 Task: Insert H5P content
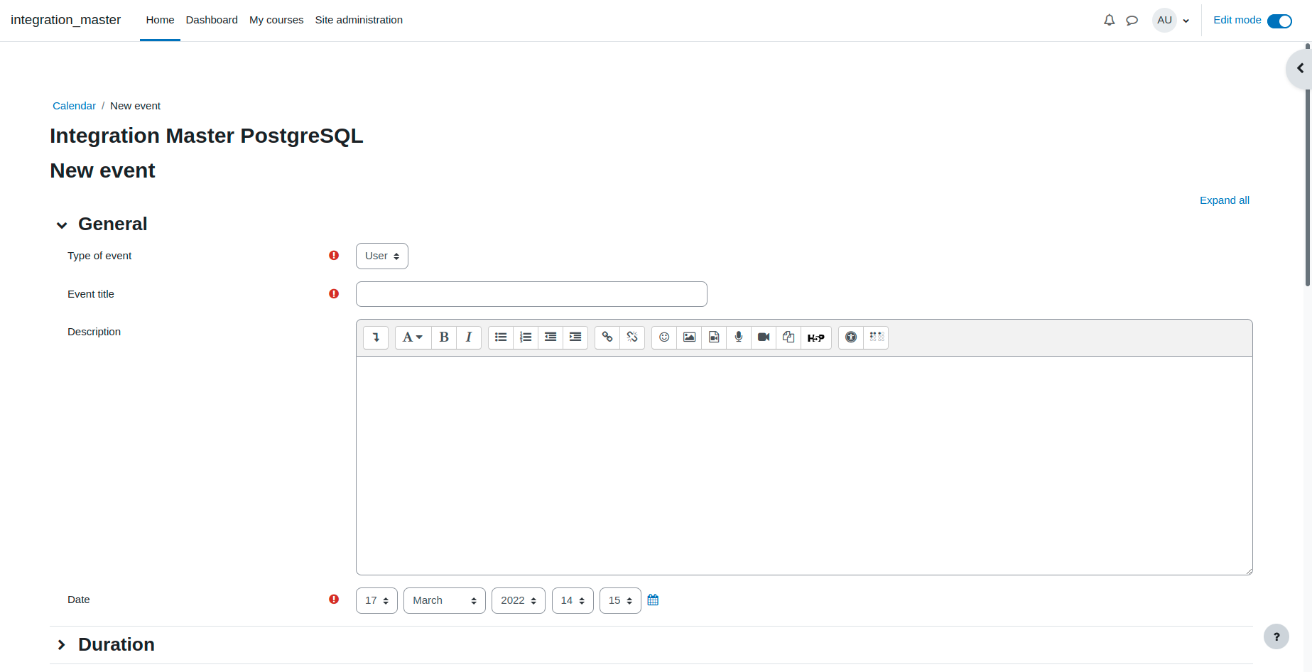pos(816,337)
